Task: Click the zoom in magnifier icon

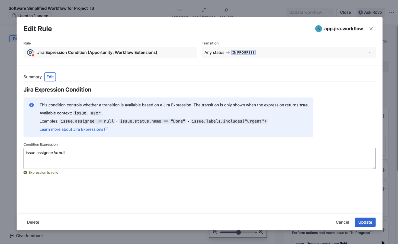Action: [261, 232]
